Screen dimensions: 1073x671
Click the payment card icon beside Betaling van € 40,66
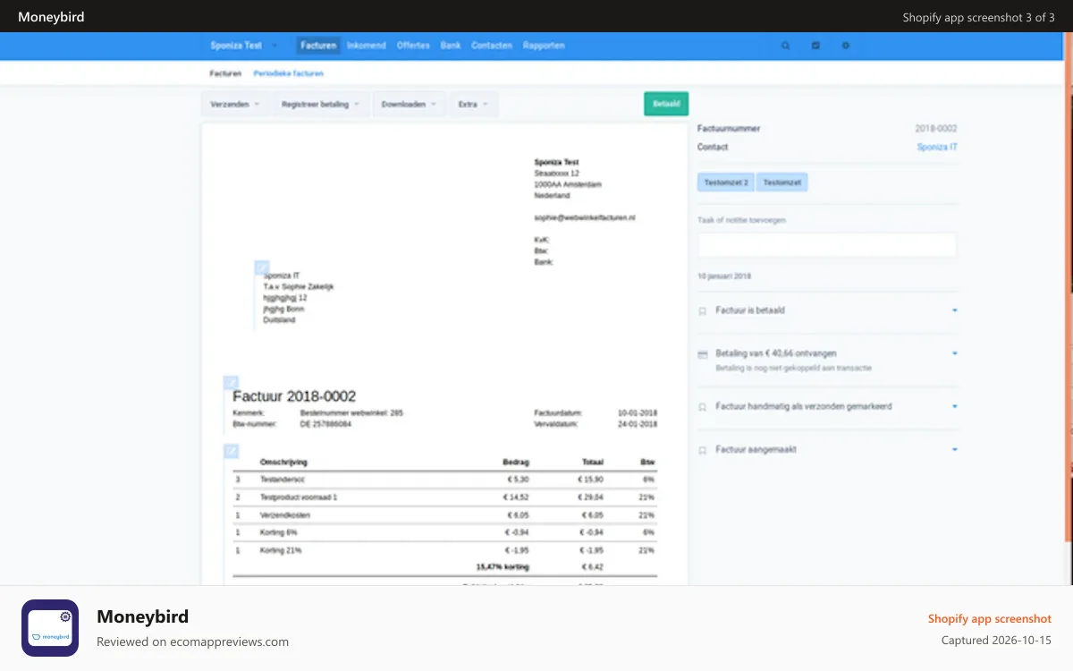click(703, 354)
